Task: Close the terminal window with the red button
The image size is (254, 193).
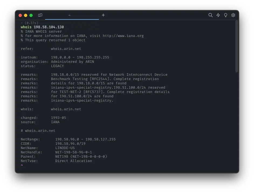Action: pos(20,15)
